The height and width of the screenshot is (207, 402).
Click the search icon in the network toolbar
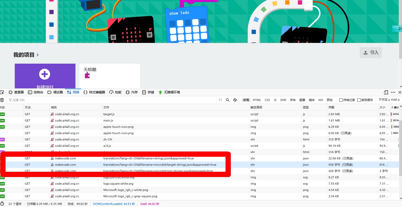[227, 100]
